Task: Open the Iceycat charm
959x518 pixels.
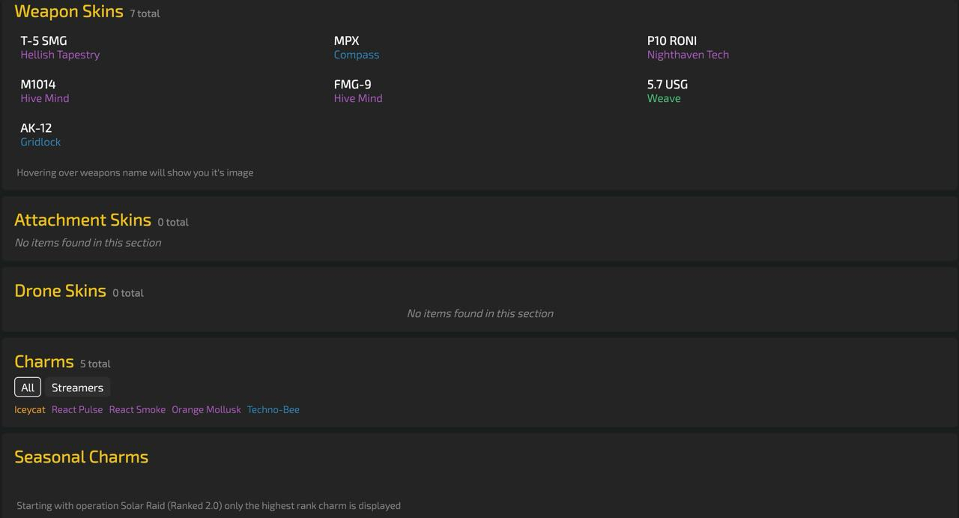Action: (x=30, y=409)
